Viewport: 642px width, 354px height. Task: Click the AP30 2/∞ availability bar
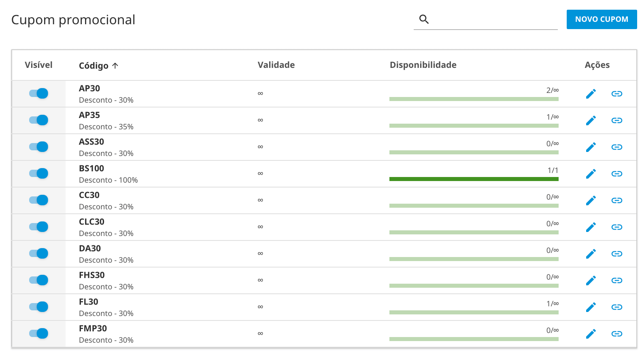coord(474,99)
